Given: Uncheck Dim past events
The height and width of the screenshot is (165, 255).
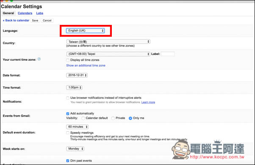Looking at the screenshot, I should tap(68, 161).
